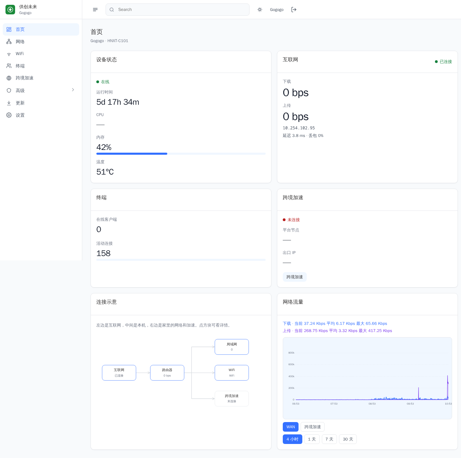The height and width of the screenshot is (458, 461).
Task: Open the 更新 menu item
Action: click(x=41, y=103)
